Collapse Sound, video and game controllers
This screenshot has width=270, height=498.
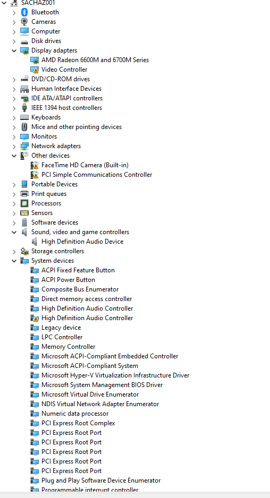coord(14,232)
